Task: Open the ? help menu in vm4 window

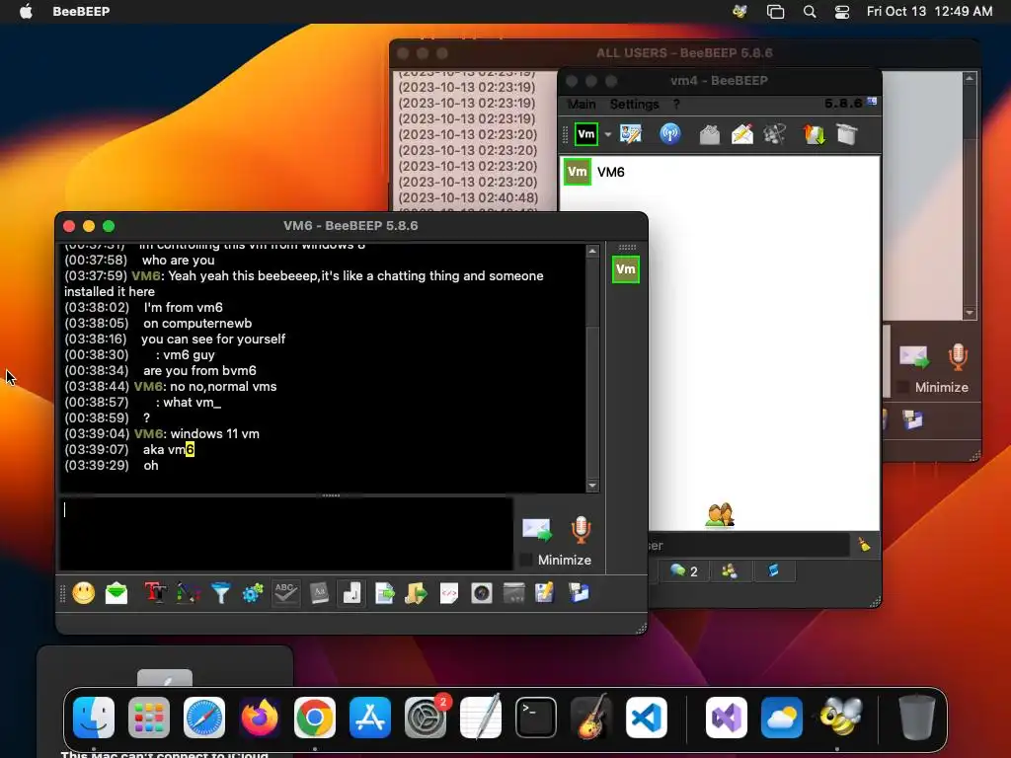Action: 675,104
